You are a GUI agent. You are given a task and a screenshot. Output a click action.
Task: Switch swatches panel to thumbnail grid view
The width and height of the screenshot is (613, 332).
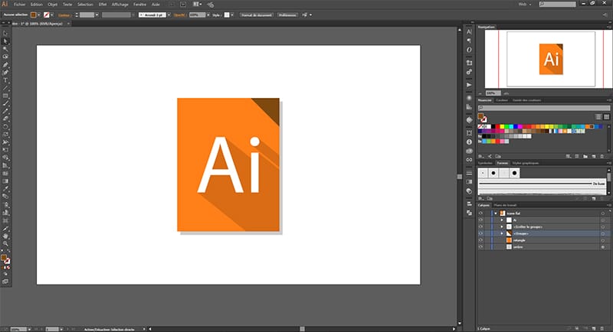click(607, 116)
